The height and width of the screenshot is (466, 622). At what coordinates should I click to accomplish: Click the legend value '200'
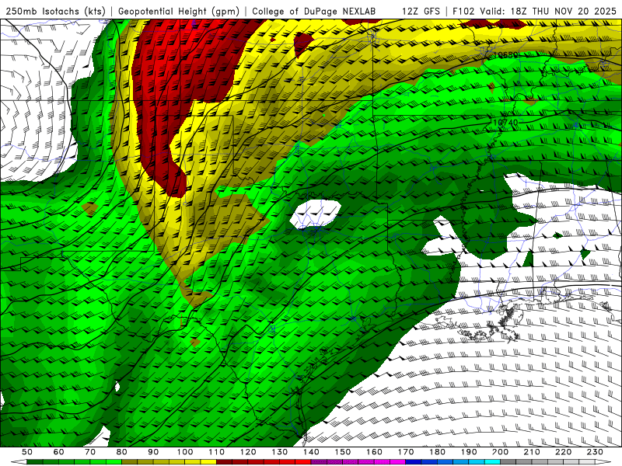(x=500, y=452)
